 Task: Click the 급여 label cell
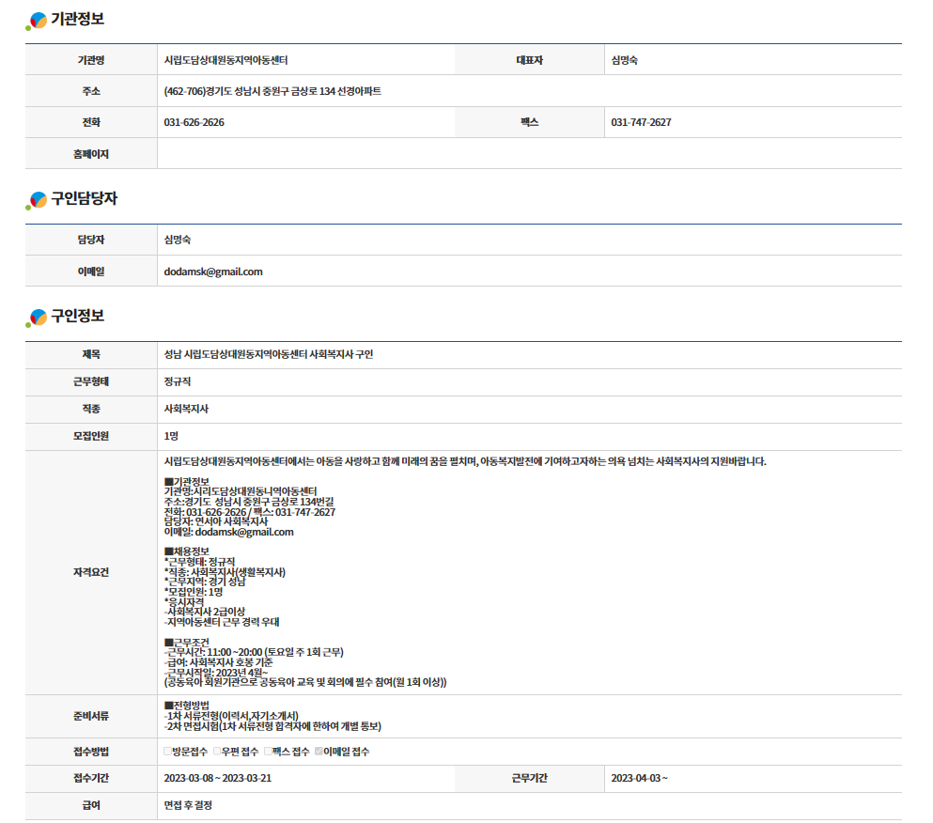[91, 805]
